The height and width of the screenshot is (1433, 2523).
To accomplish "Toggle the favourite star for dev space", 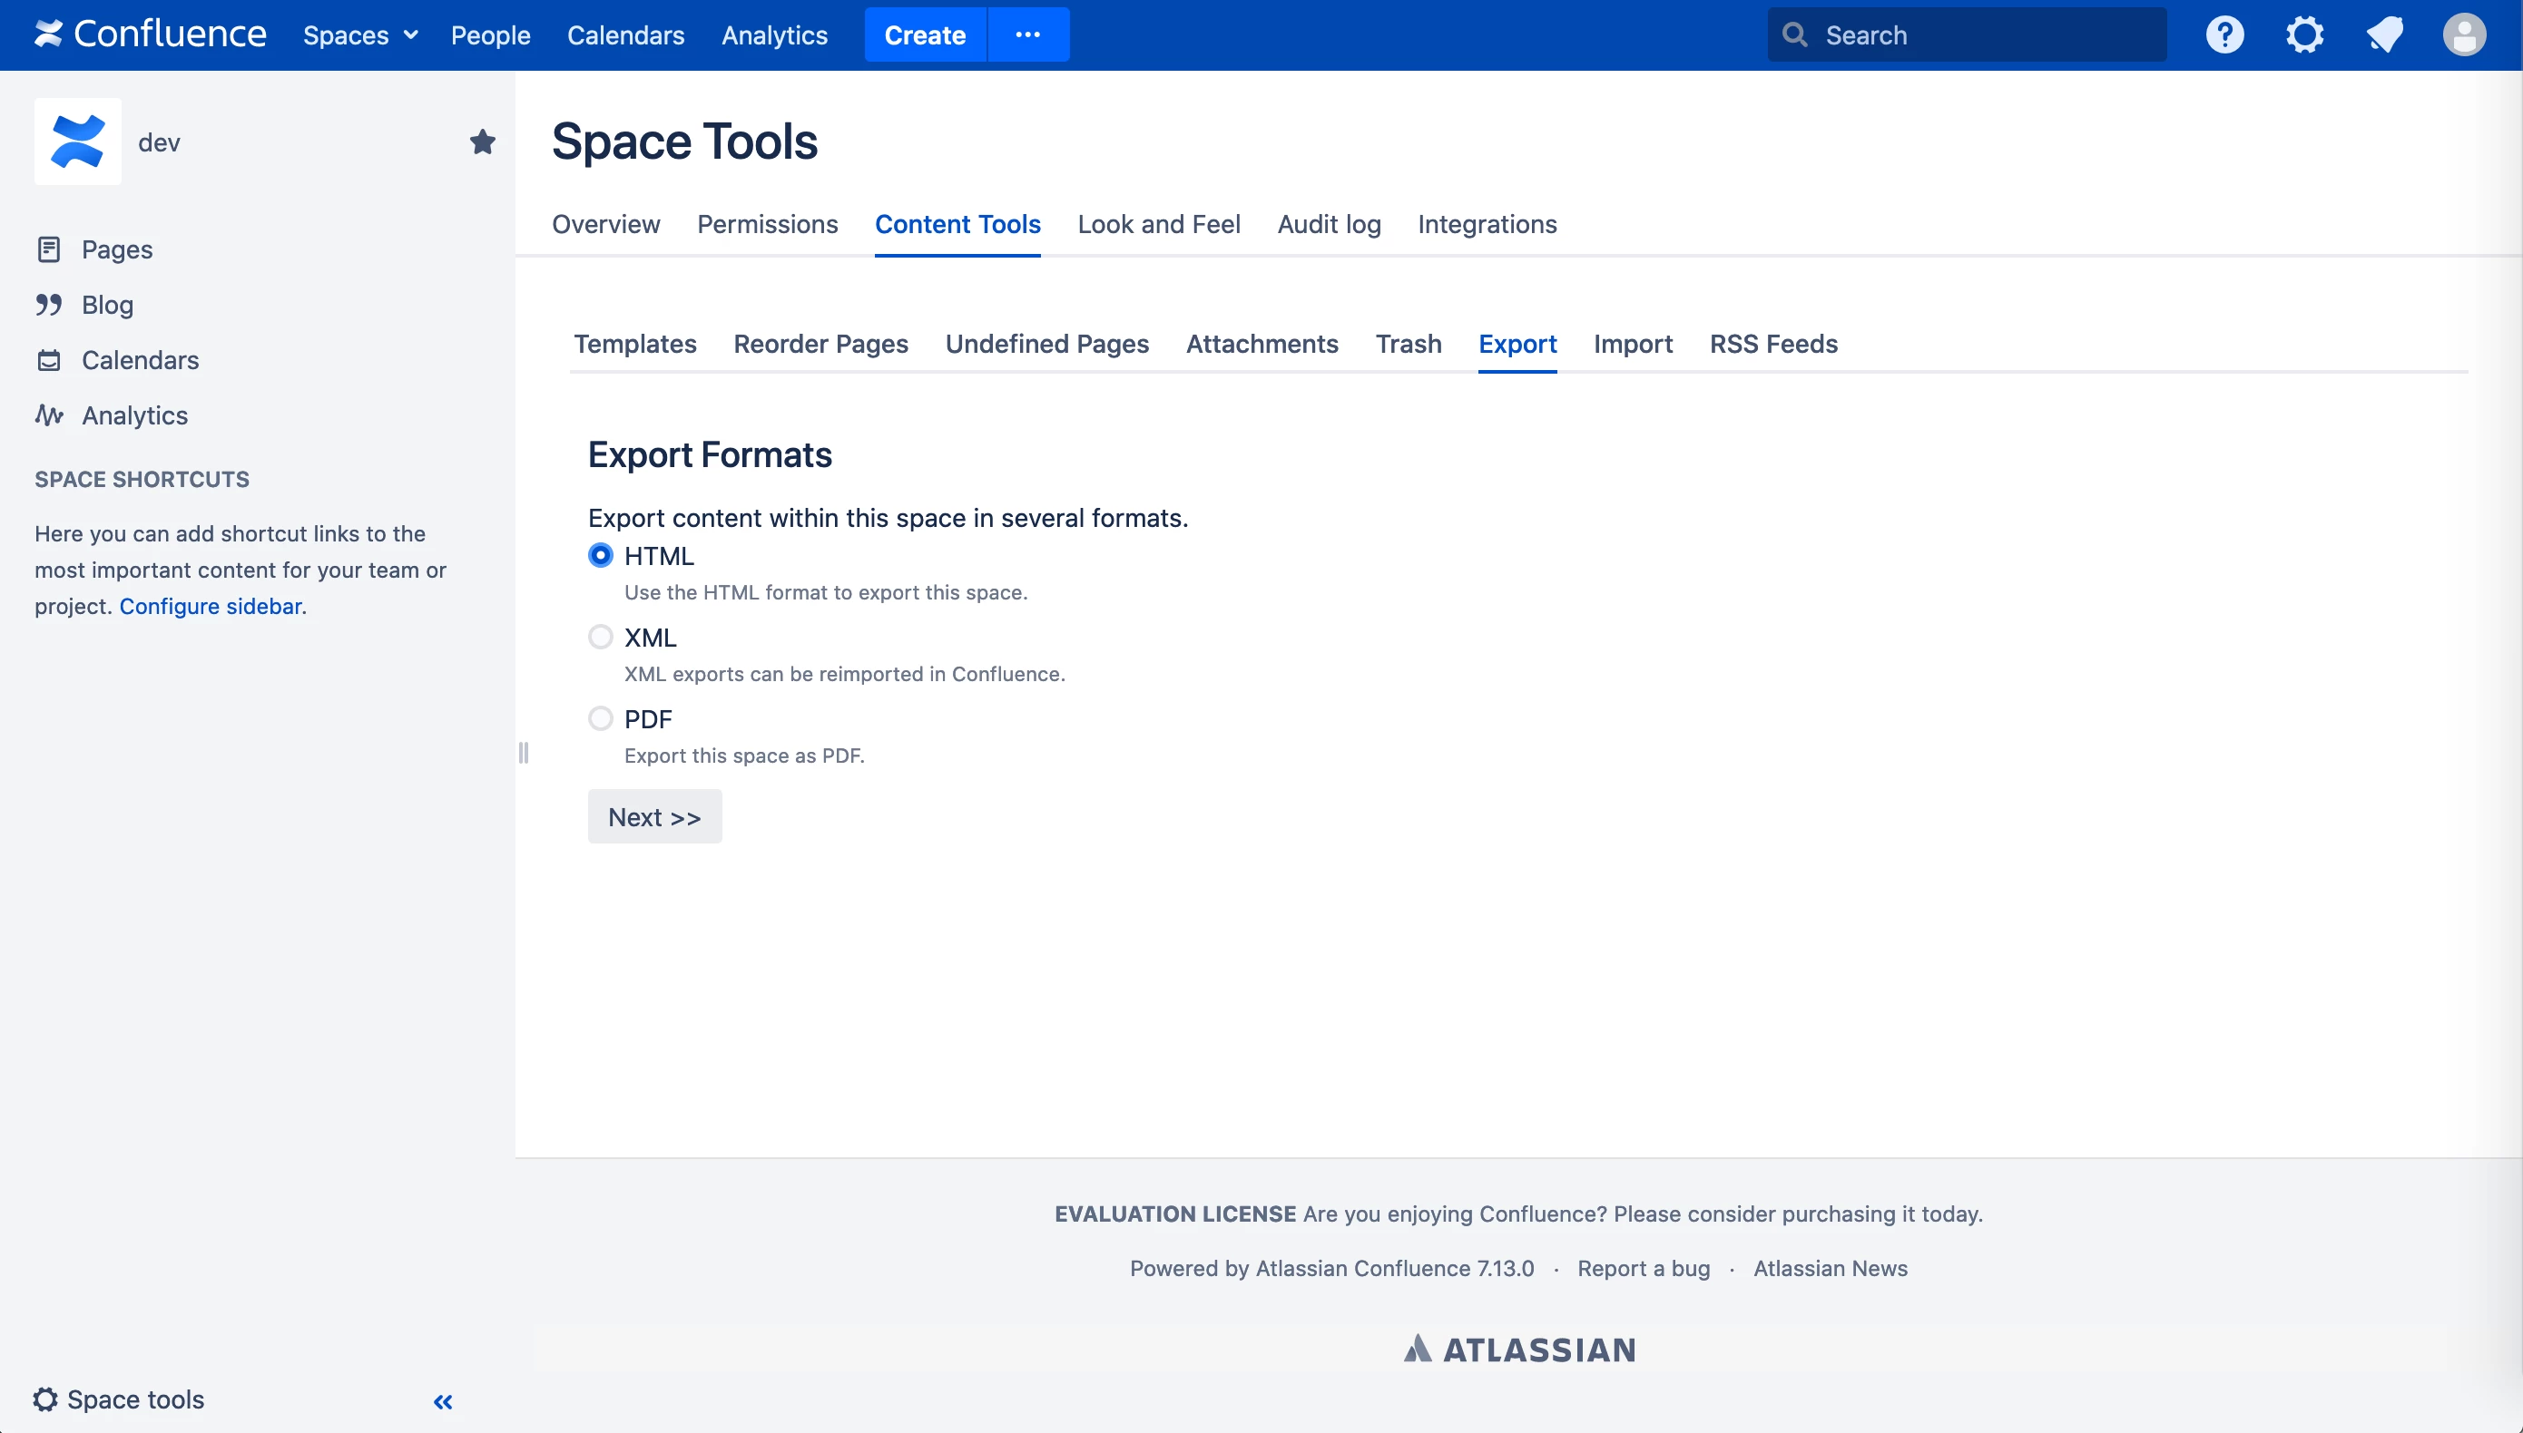I will [x=483, y=141].
